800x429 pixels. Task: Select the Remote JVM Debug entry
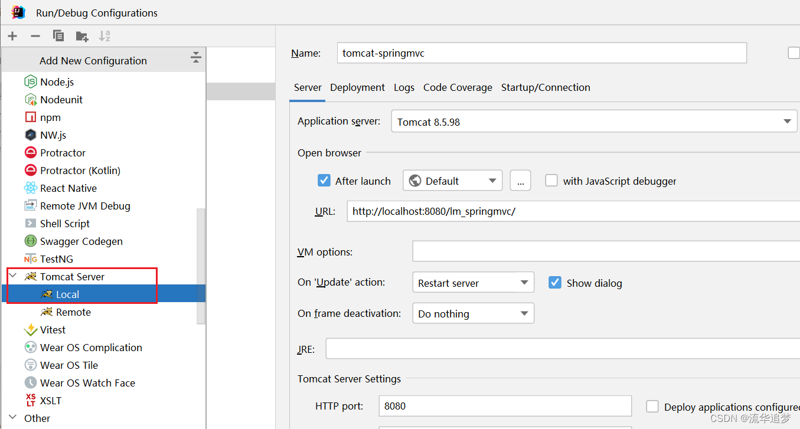[x=103, y=206]
